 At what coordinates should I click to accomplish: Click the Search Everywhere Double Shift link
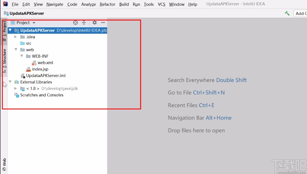pos(207,80)
